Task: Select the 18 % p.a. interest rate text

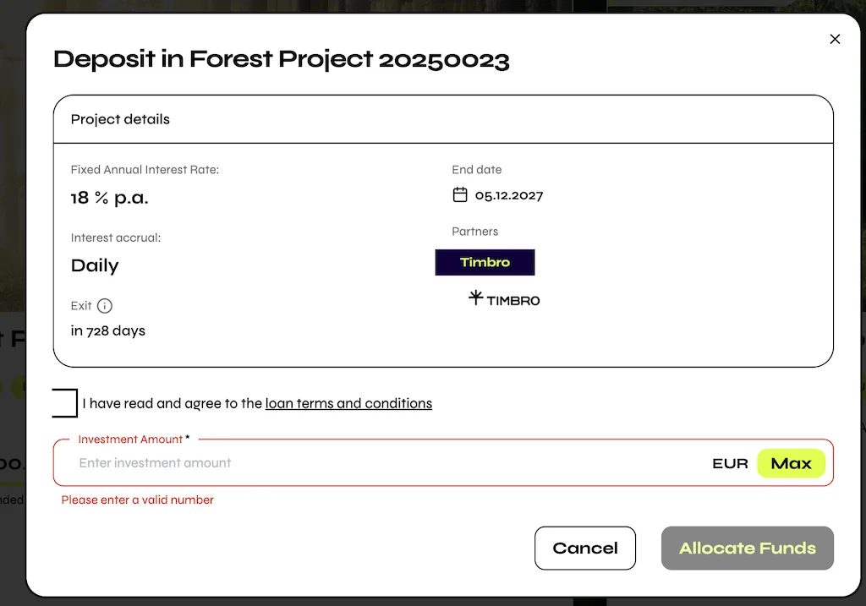Action: pyautogui.click(x=109, y=198)
